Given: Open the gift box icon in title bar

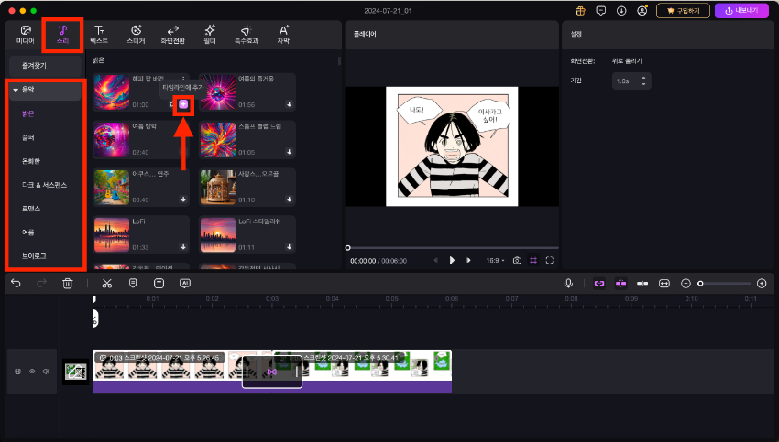Looking at the screenshot, I should coord(580,11).
